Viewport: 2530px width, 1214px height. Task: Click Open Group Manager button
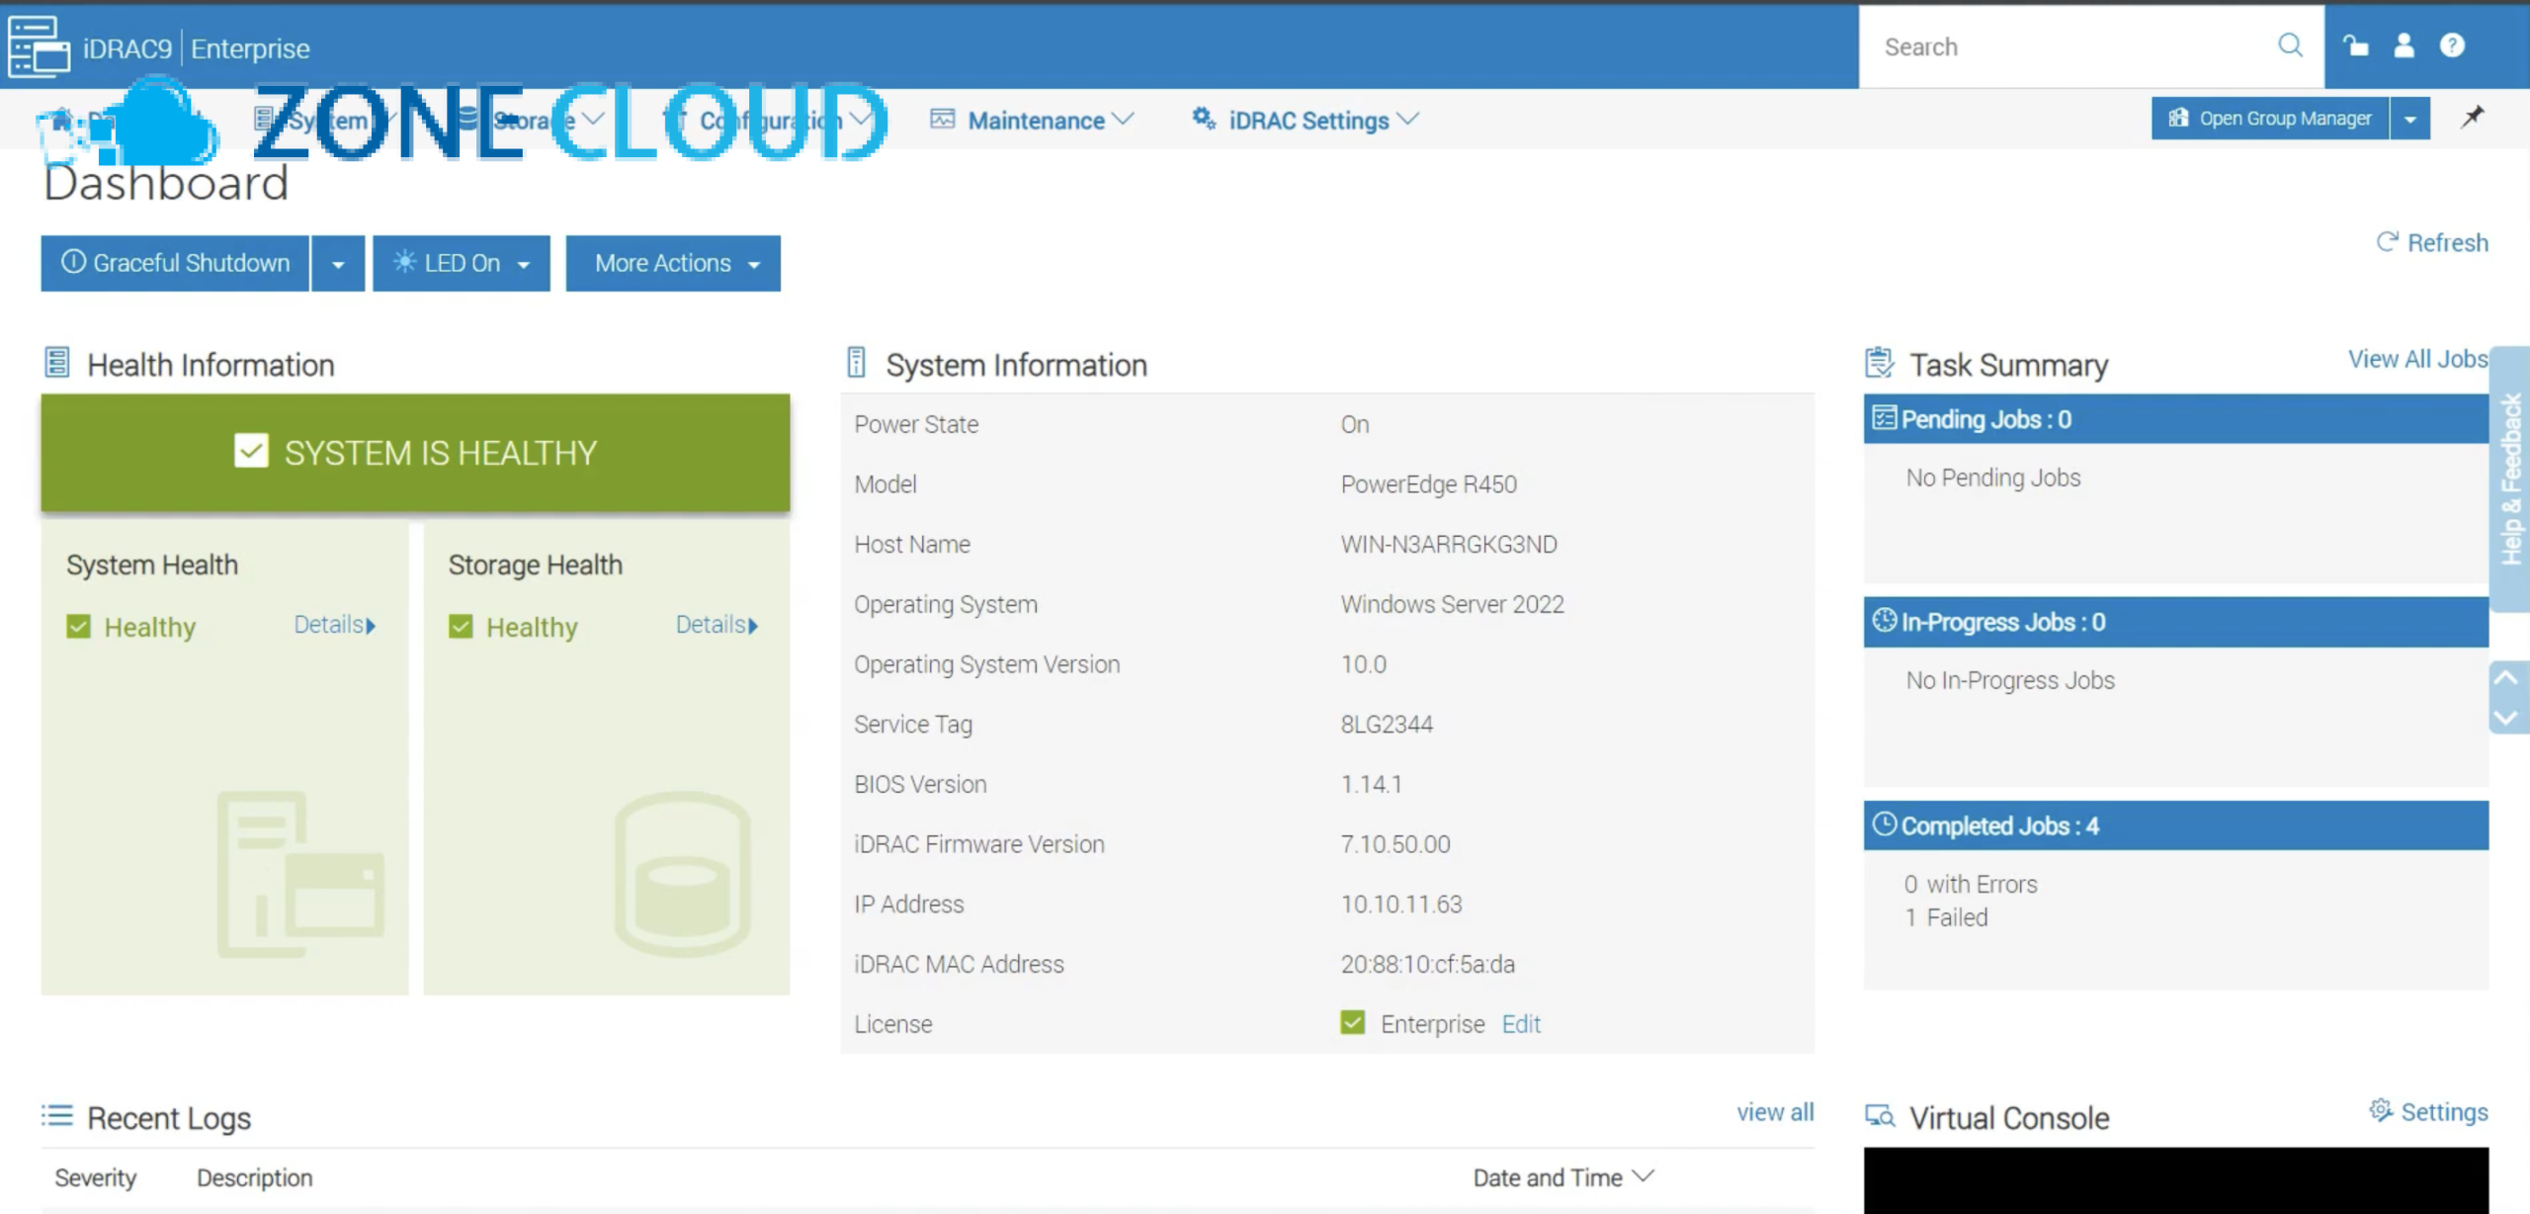[2270, 119]
